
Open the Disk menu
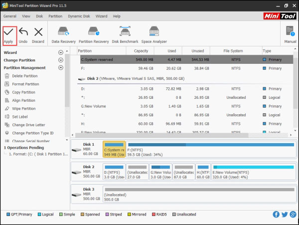(39, 16)
